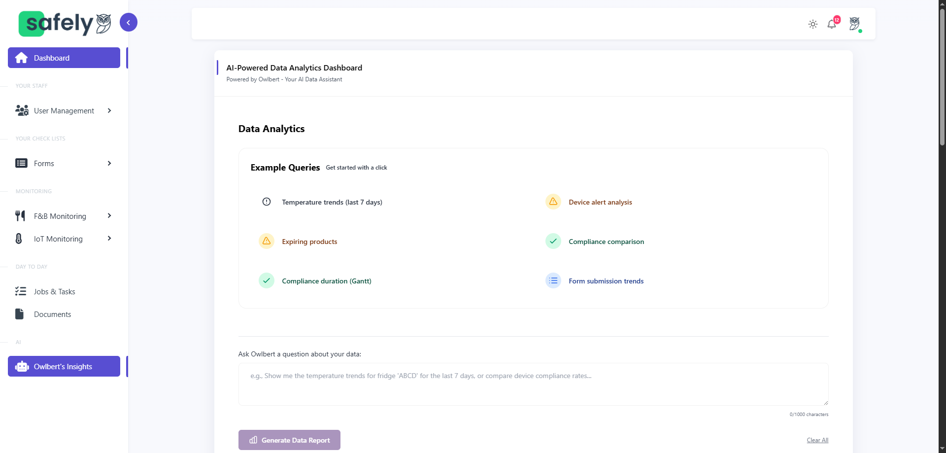This screenshot has width=946, height=453.
Task: Click the Expiring products warning icon
Action: click(267, 241)
